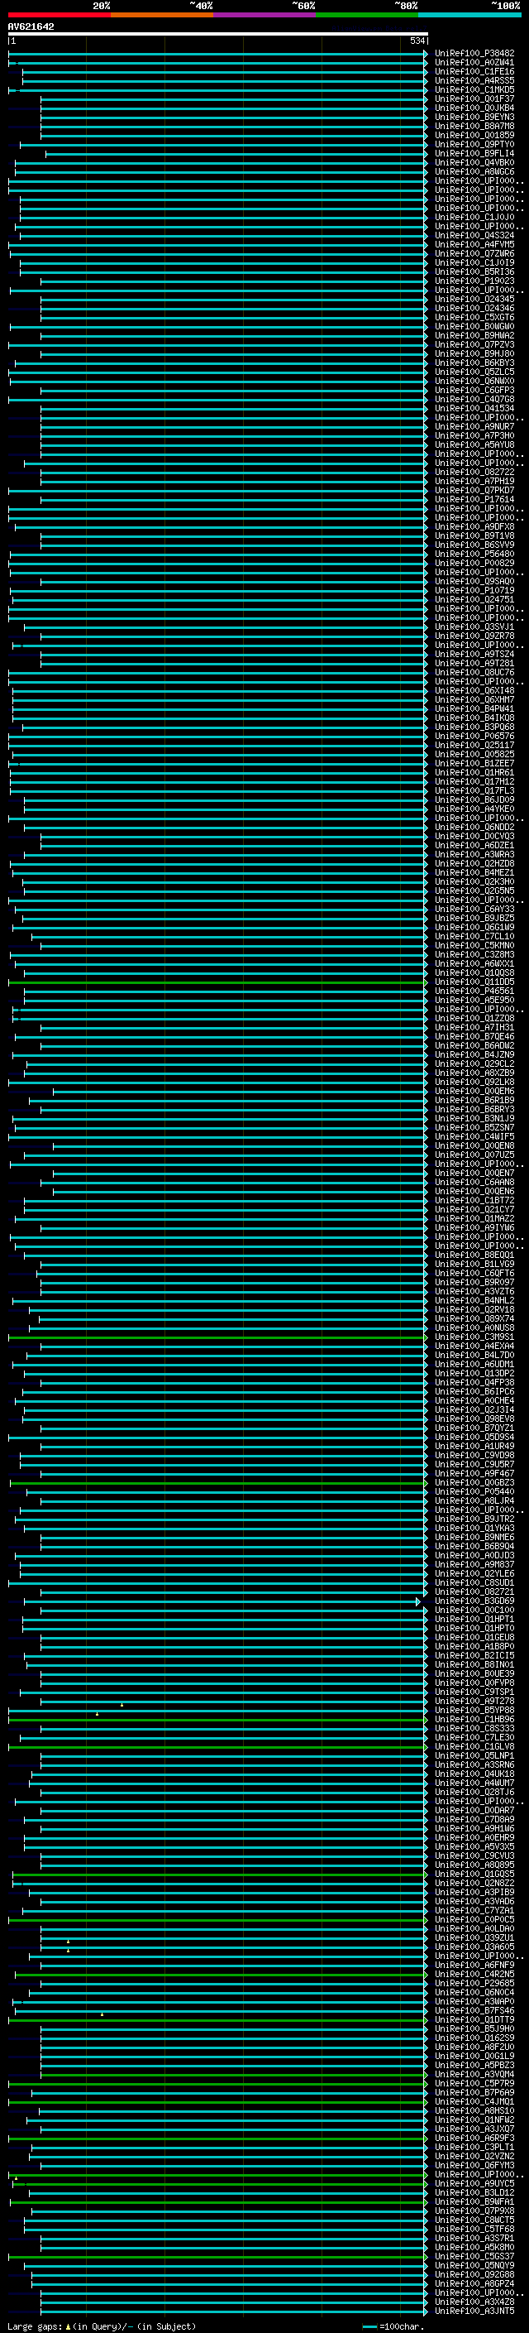Click the green ~80% identity color segment
529x2333 pixels.
point(367,15)
